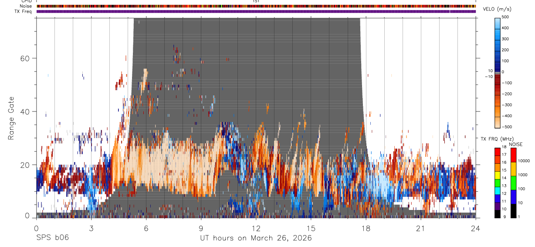Click the "SPS b06" radar beam label

click(x=52, y=238)
